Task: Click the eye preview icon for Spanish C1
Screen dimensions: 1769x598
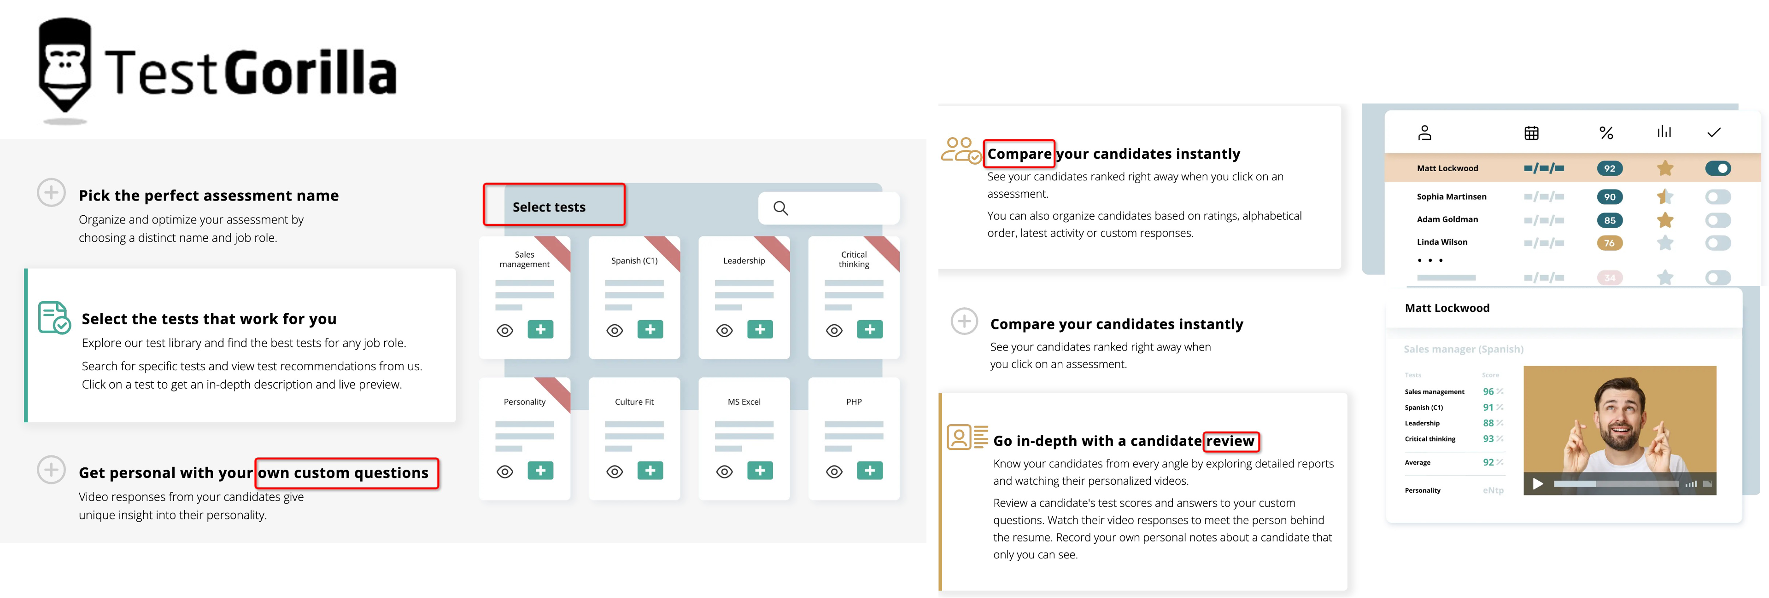Action: (x=616, y=330)
